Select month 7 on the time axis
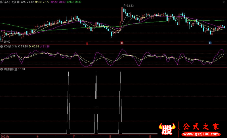Viewport: 227px width, 138px height. coord(74,137)
